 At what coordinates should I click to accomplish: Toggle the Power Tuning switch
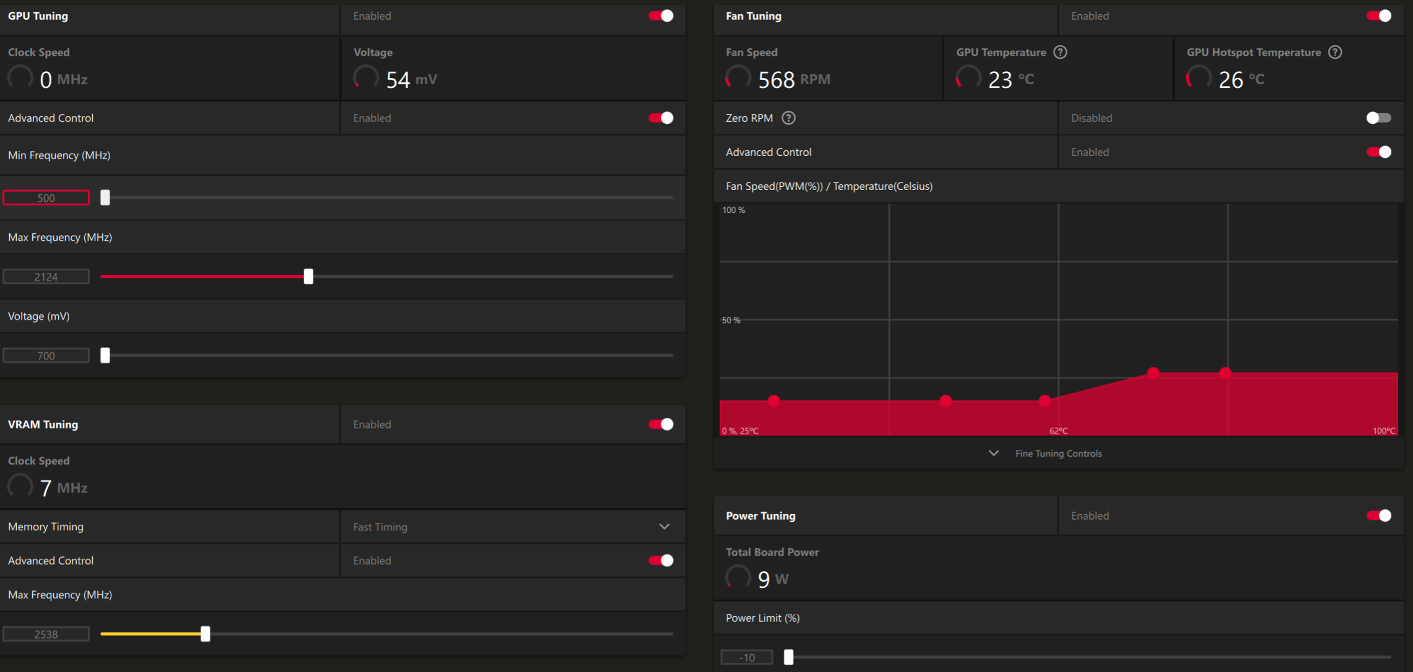point(1378,516)
